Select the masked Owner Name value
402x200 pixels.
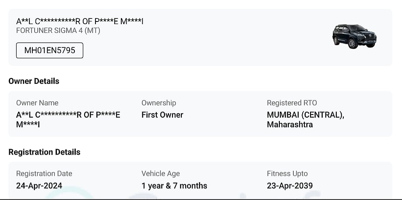pyautogui.click(x=68, y=119)
